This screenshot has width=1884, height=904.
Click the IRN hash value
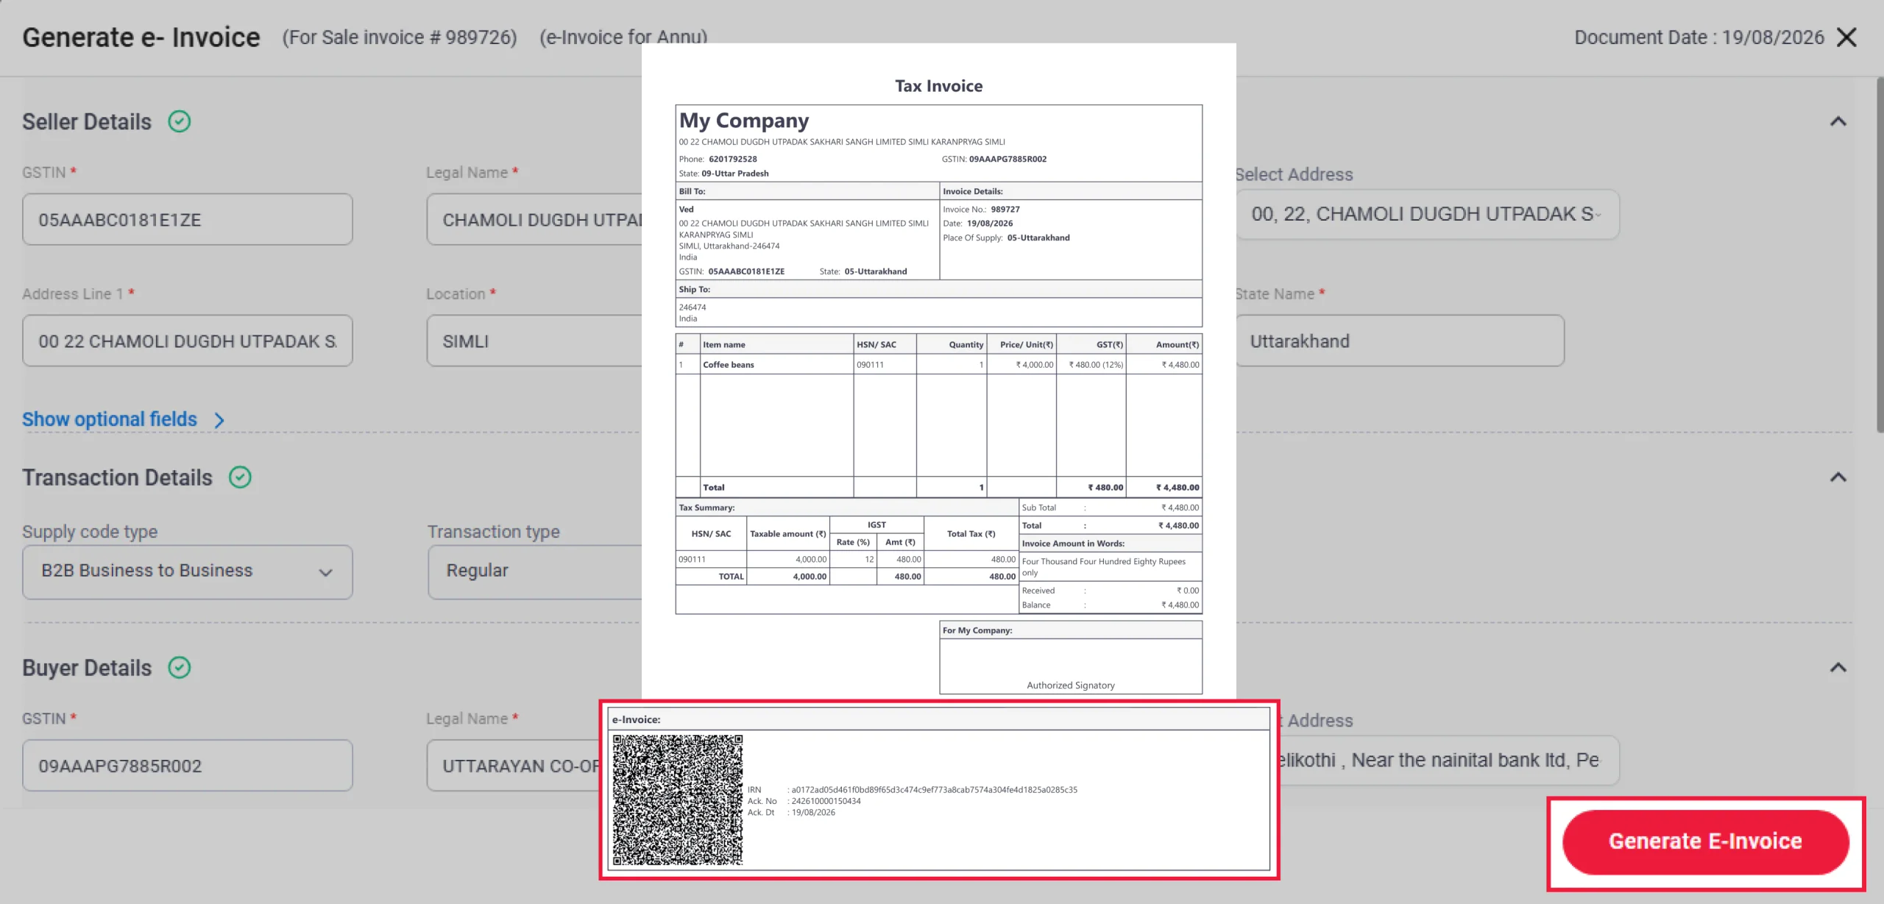click(x=934, y=789)
